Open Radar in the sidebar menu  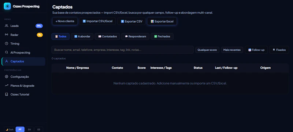[x=23, y=35]
